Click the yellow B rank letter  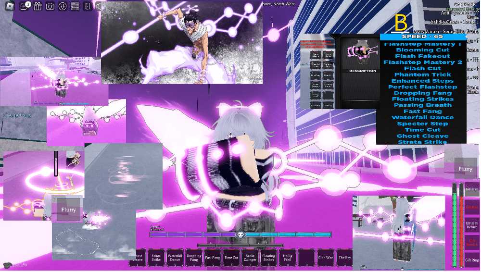click(401, 23)
